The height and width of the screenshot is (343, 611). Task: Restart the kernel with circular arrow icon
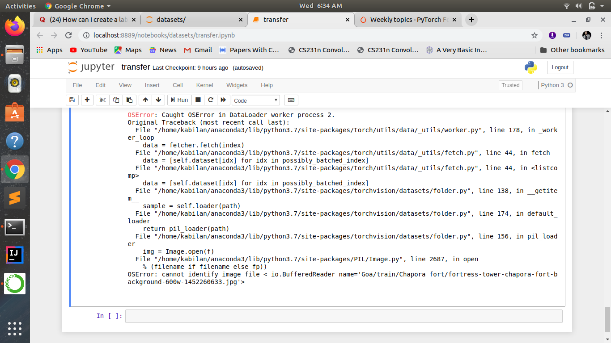(x=211, y=100)
